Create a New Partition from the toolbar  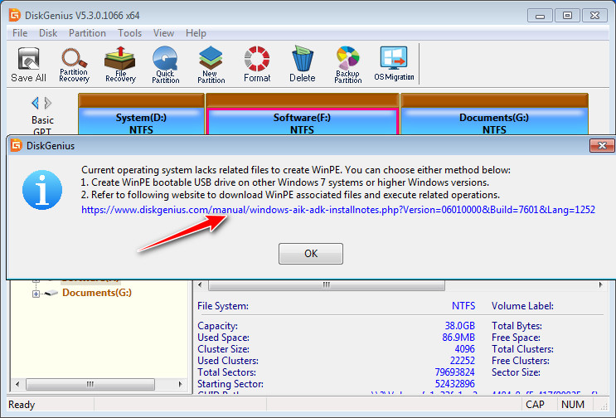pos(211,65)
